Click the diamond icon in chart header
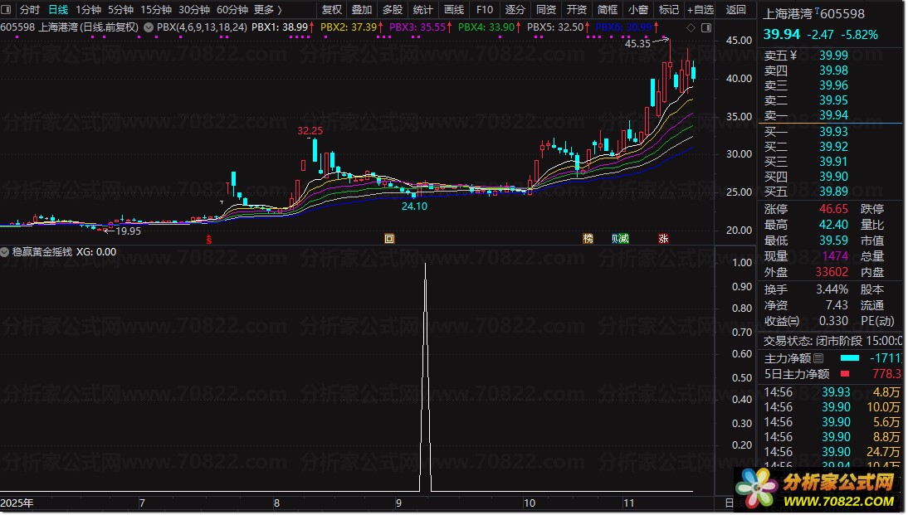 point(691,27)
